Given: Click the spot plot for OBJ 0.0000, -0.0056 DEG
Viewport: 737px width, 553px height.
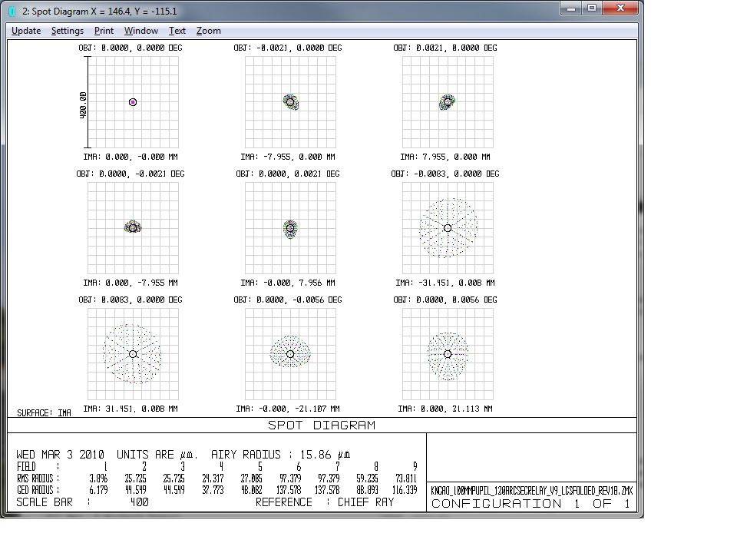Looking at the screenshot, I should click(x=290, y=354).
